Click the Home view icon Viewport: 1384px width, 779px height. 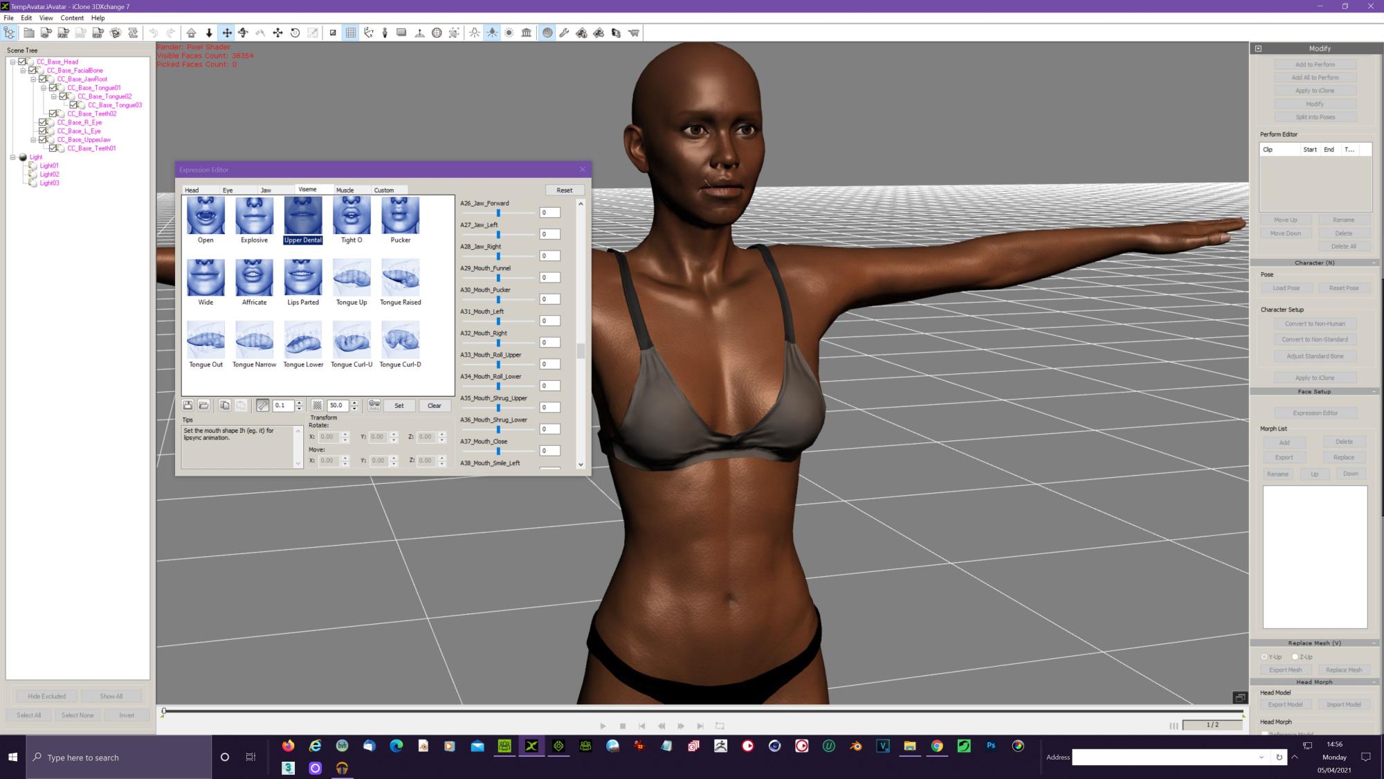(191, 33)
